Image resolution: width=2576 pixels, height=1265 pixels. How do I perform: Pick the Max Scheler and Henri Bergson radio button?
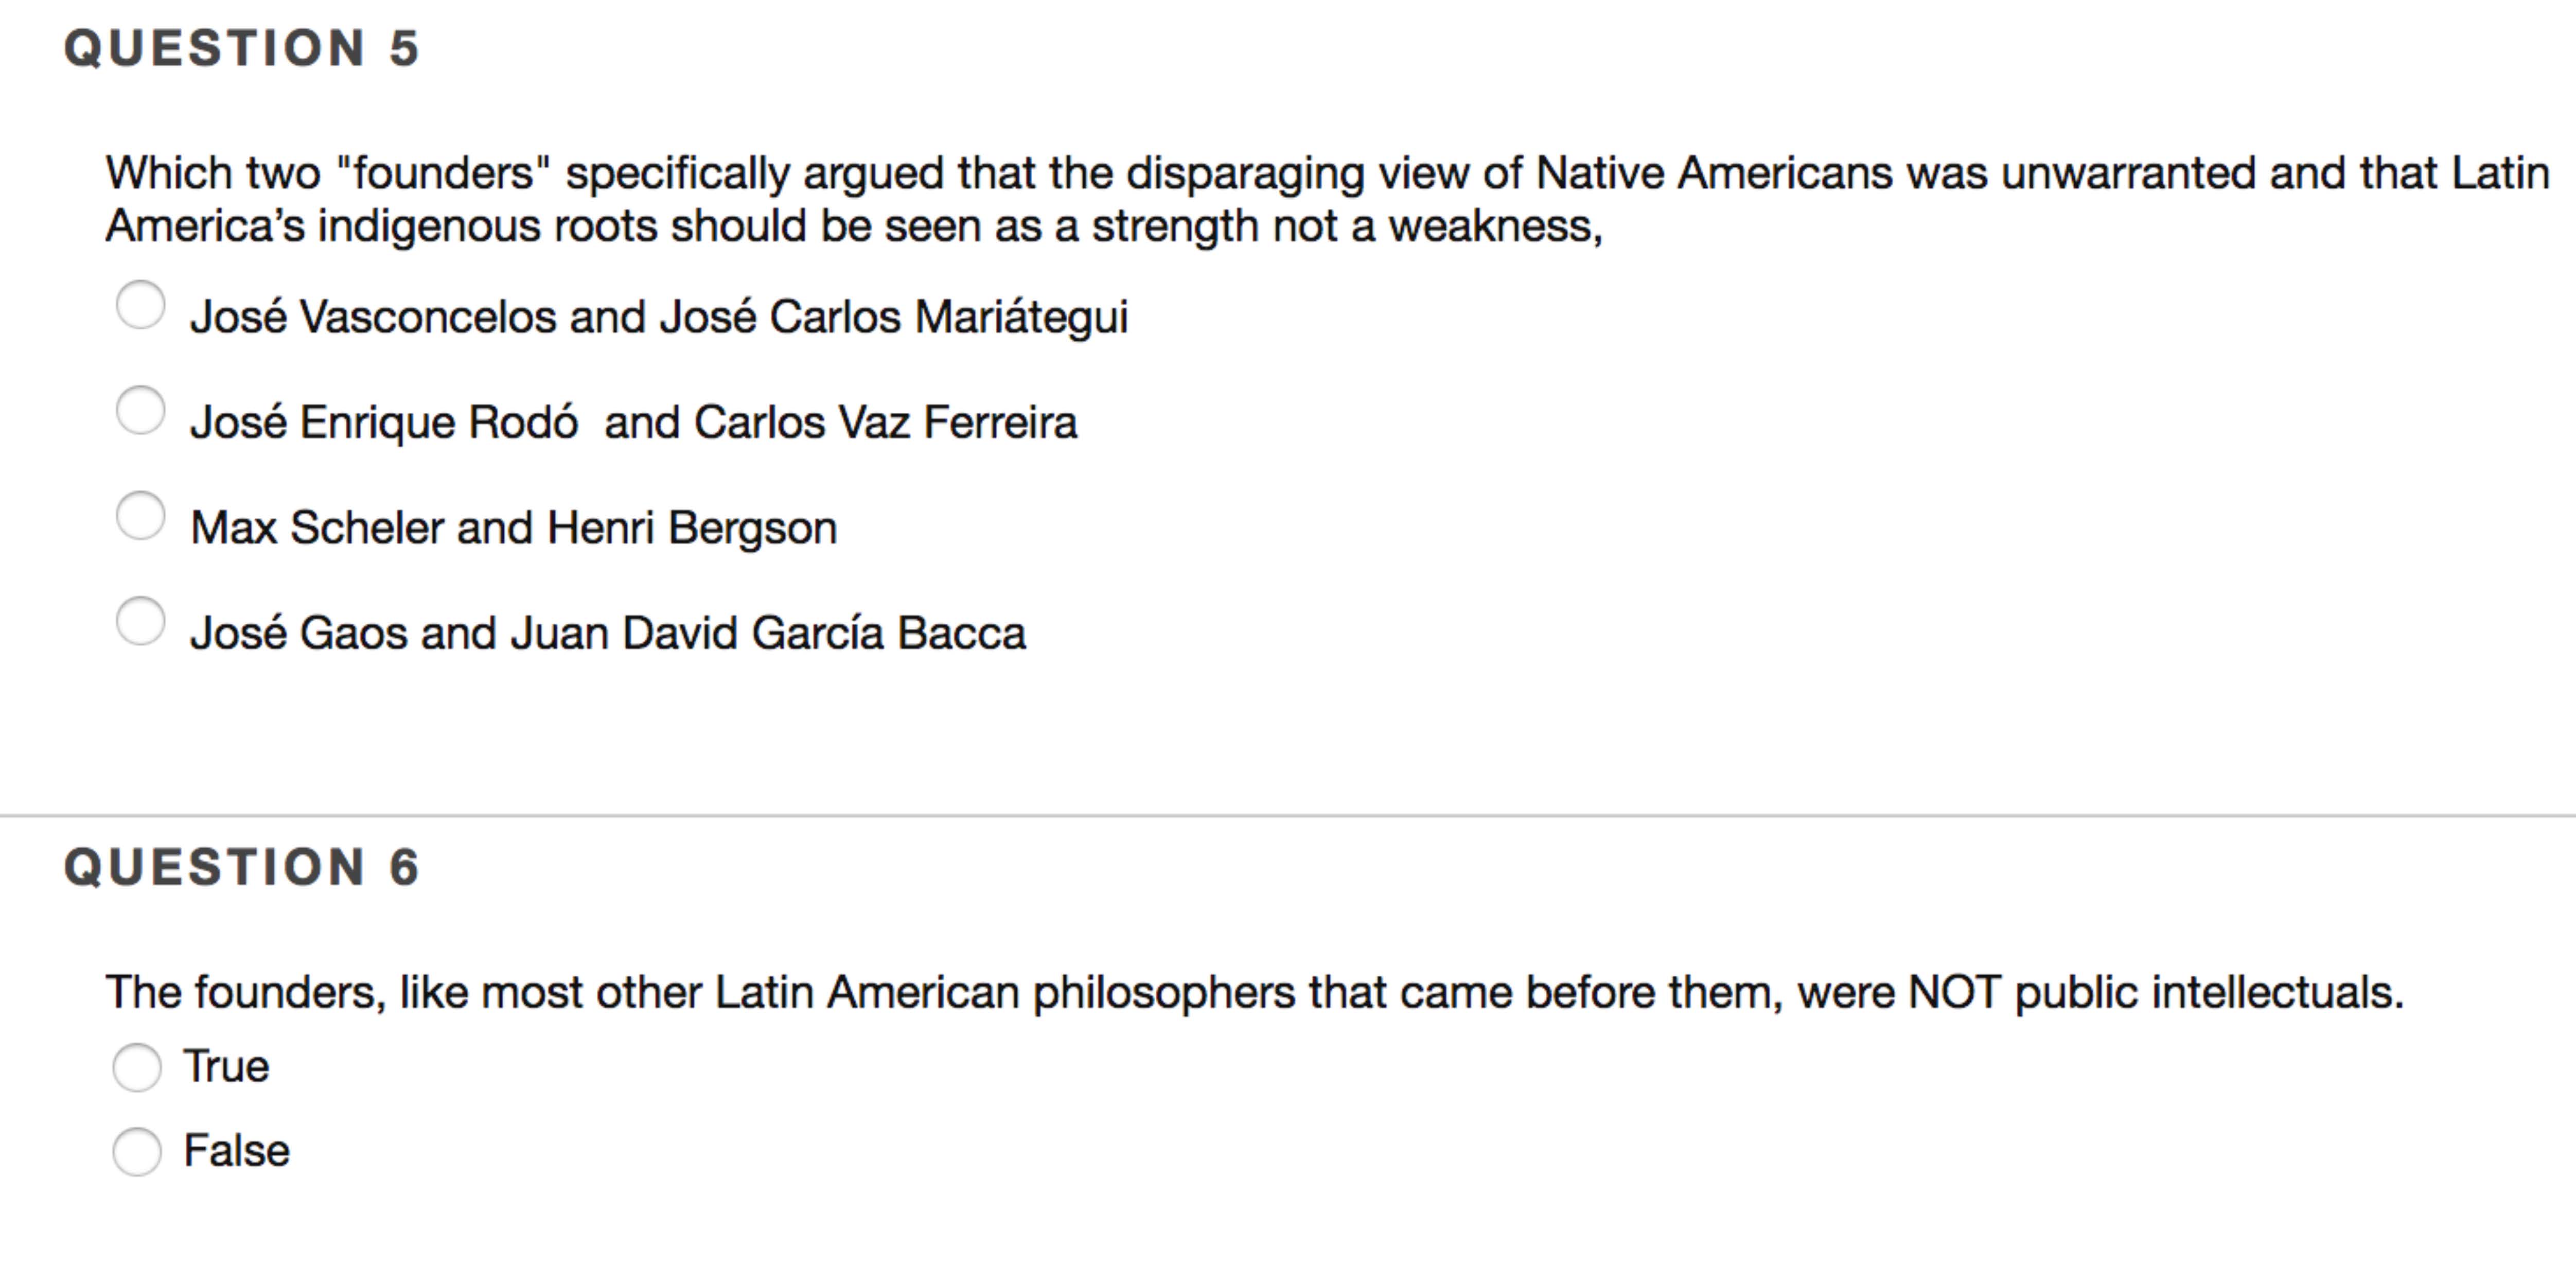coord(140,516)
